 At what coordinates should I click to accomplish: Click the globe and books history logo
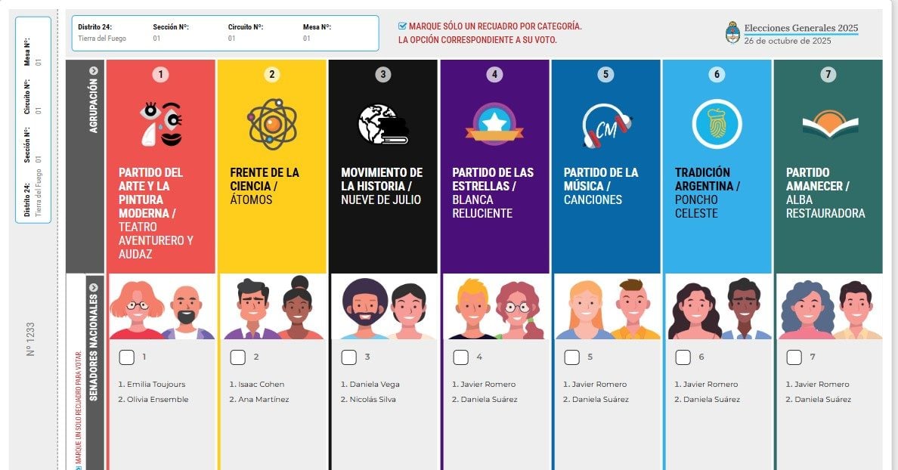click(x=383, y=124)
